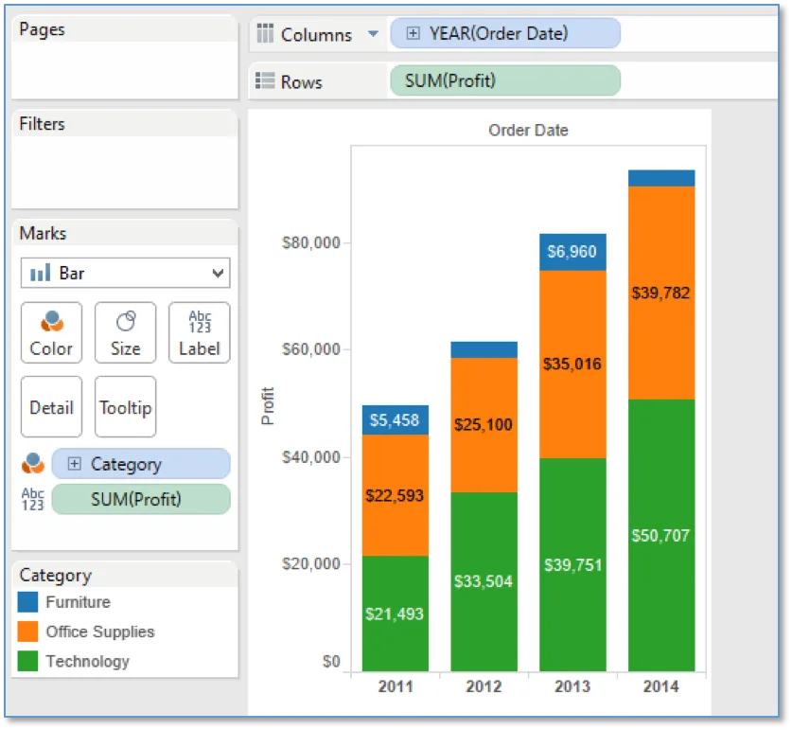Click the Filters shelf header
Image resolution: width=792 pixels, height=730 pixels.
click(125, 123)
